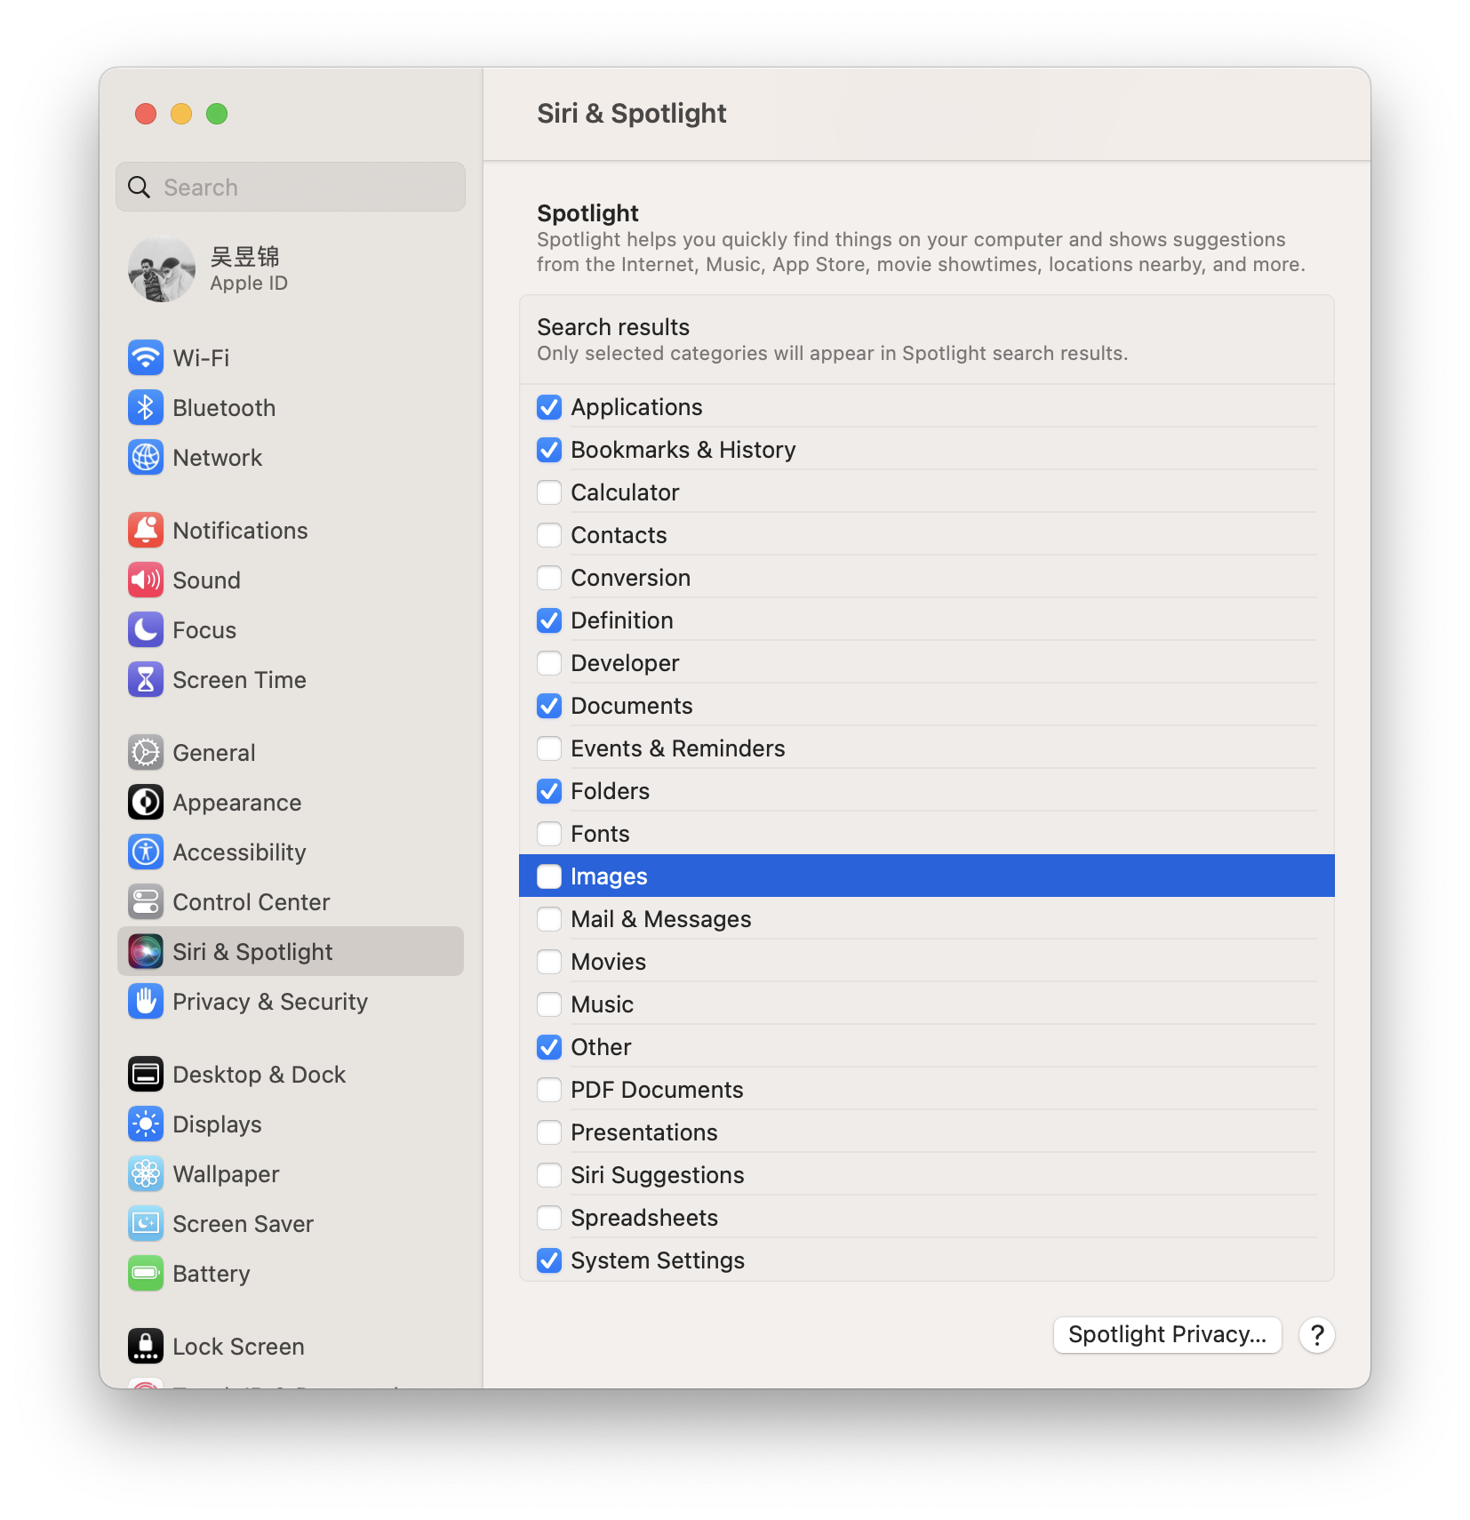The image size is (1470, 1520).
Task: Select the Network globe icon
Action: pyautogui.click(x=146, y=457)
